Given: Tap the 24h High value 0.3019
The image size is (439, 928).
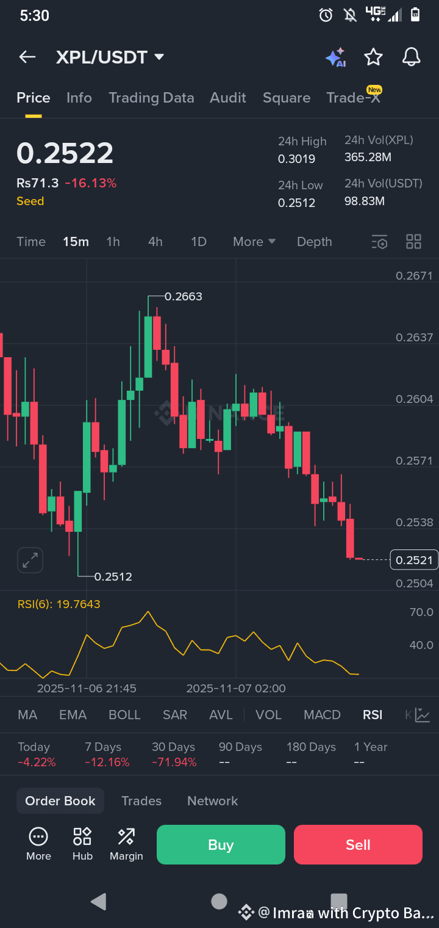Looking at the screenshot, I should coord(297,159).
